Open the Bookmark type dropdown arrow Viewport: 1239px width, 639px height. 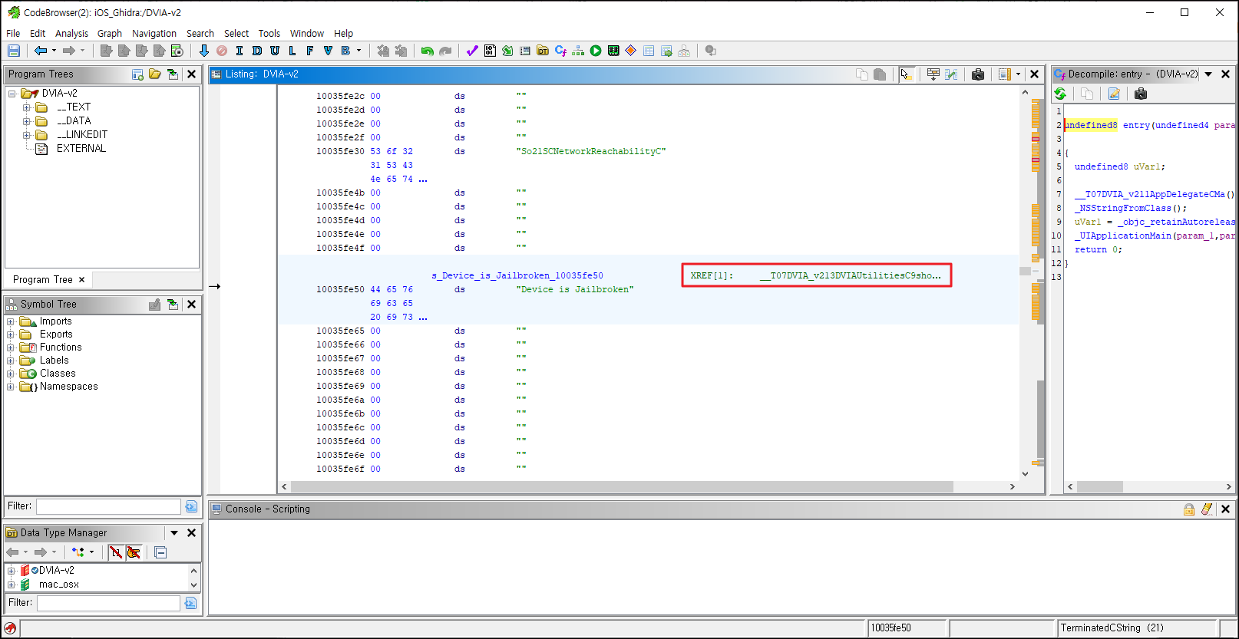[358, 51]
